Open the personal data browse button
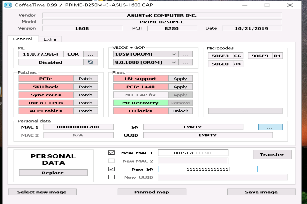 [x=270, y=127]
